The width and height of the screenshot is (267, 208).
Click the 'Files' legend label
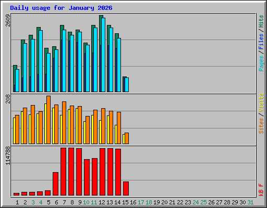point(261,42)
